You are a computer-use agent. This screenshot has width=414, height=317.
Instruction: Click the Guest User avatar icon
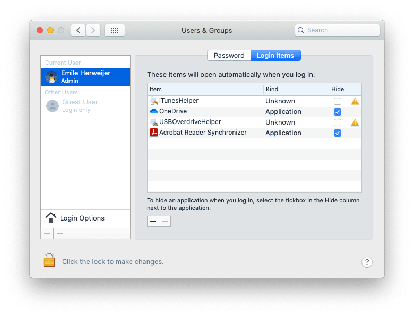tap(53, 106)
